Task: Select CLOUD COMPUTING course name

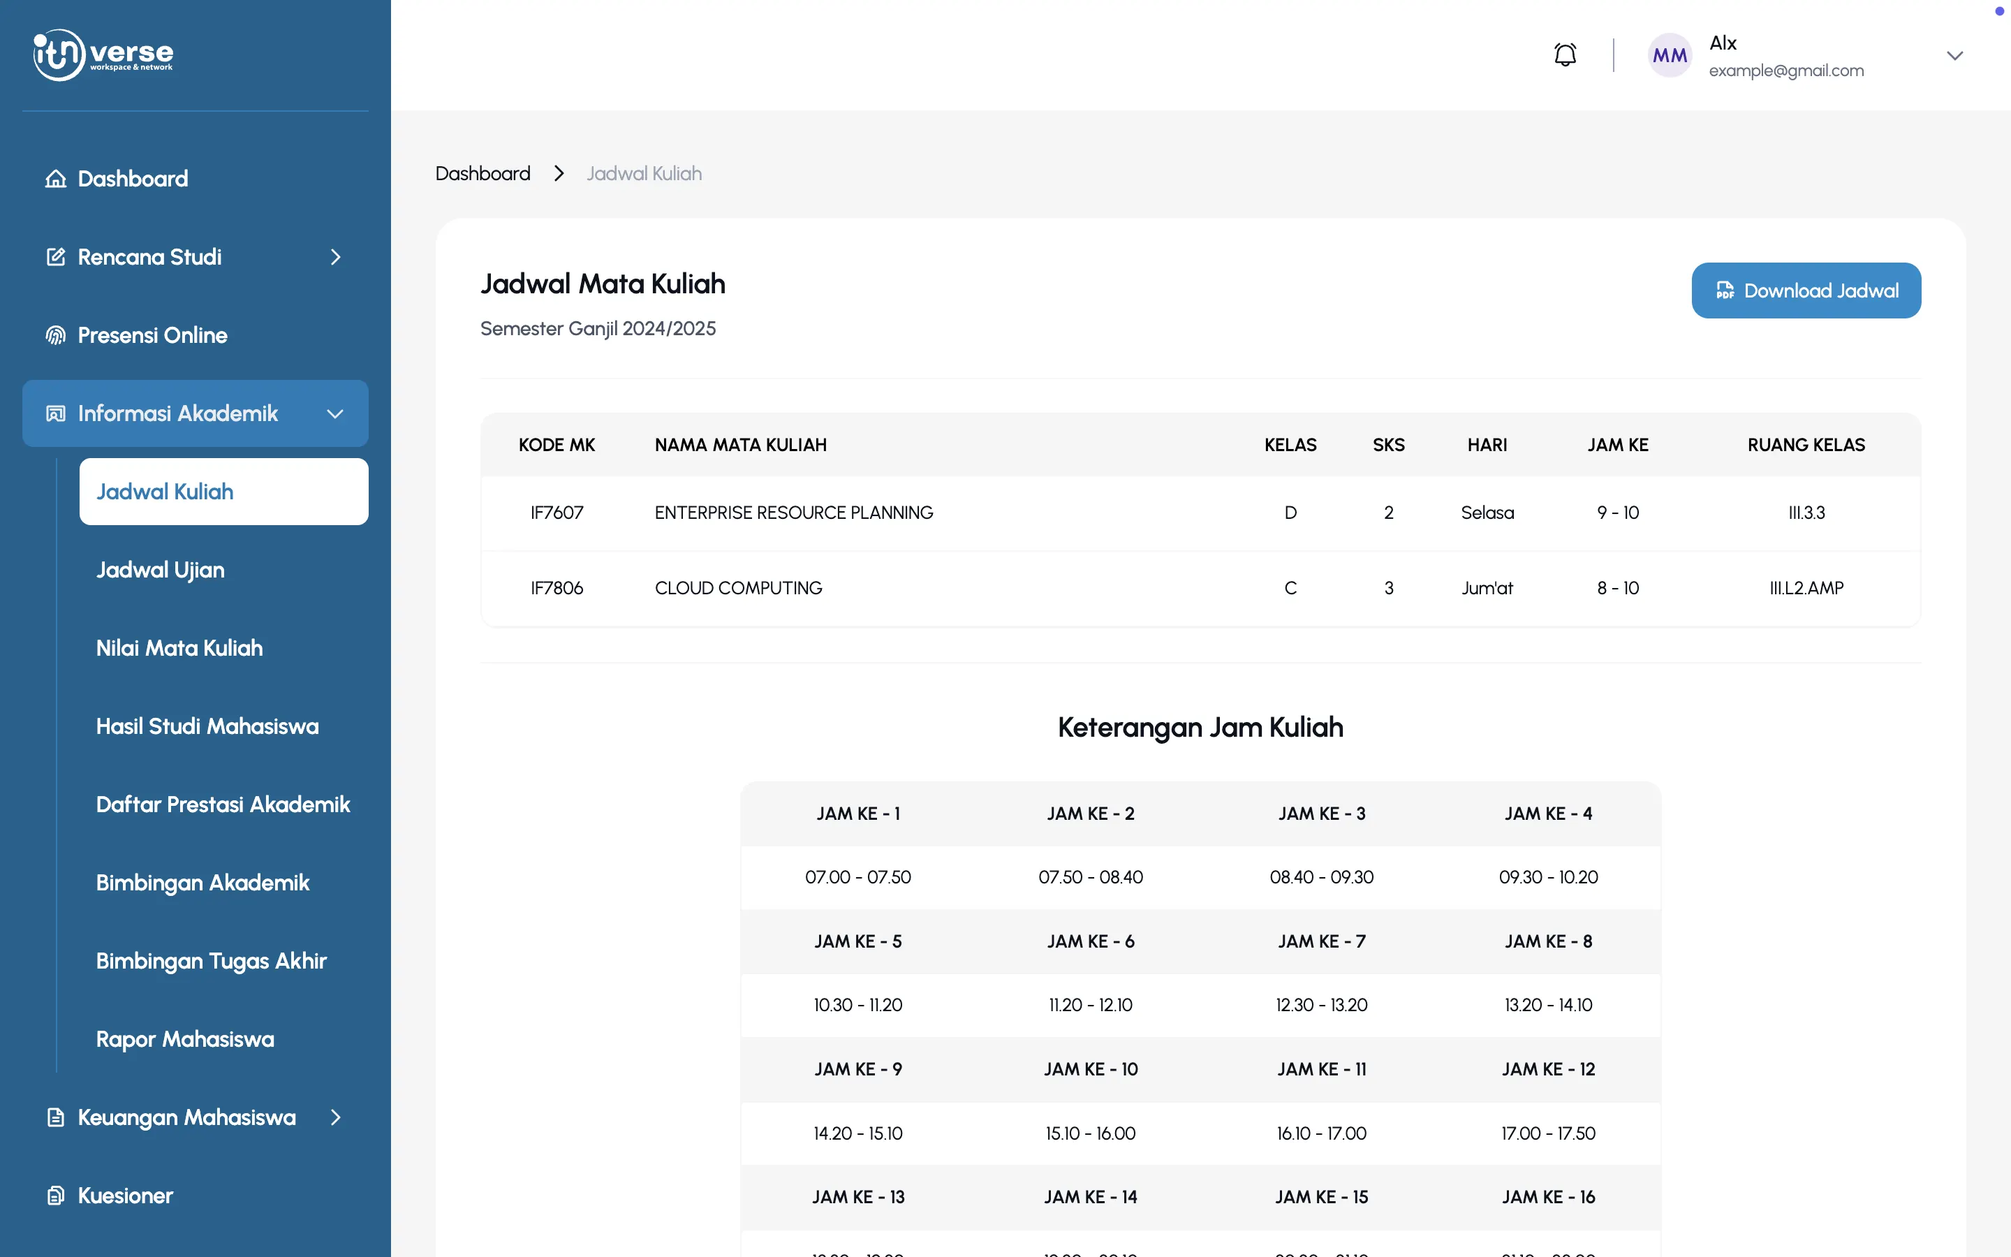Action: pos(738,588)
